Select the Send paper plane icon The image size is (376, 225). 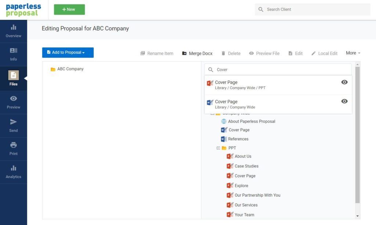coord(13,125)
